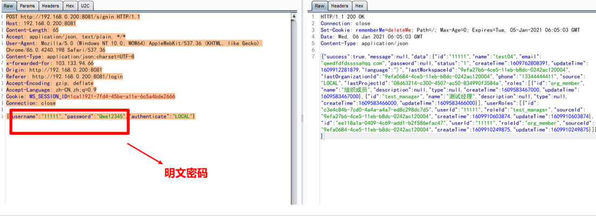Click the Accept: application/json request header
This screenshot has width=596, height=216.
coord(66,36)
